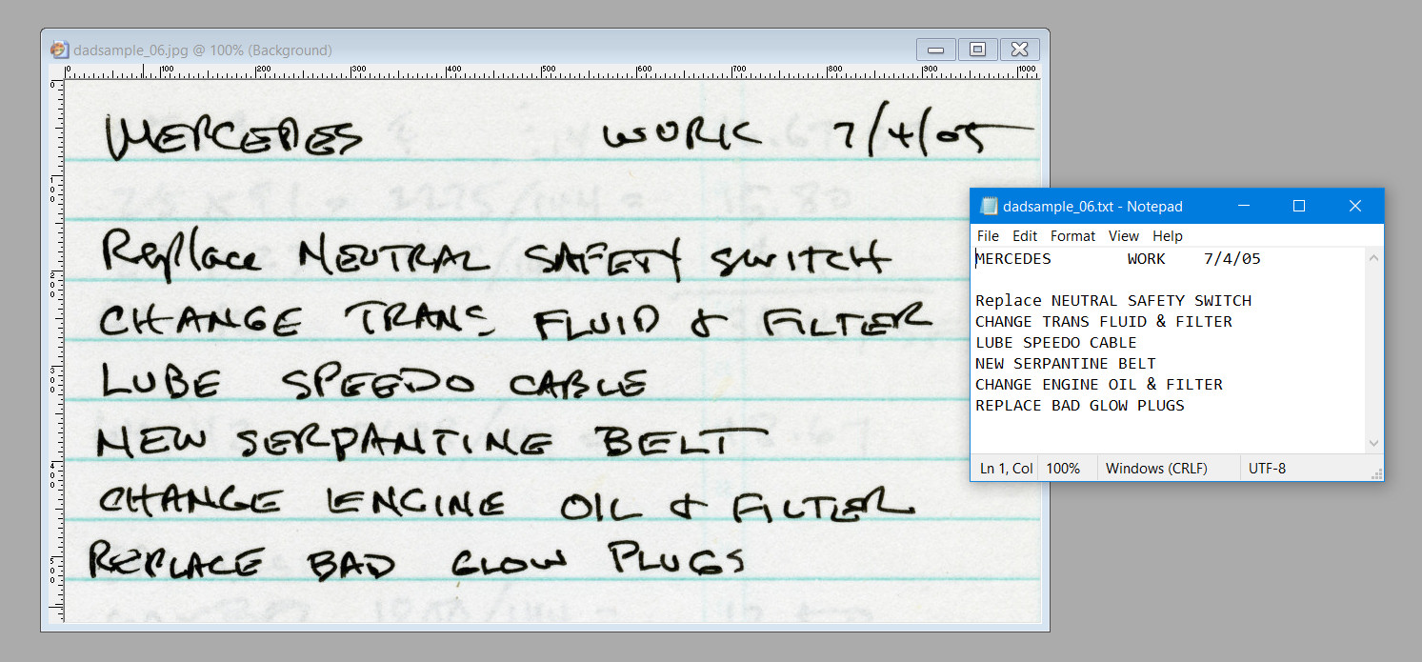Viewport: 1422px width, 662px height.
Task: Click the vertical ruler of the image window
Action: coord(56,351)
